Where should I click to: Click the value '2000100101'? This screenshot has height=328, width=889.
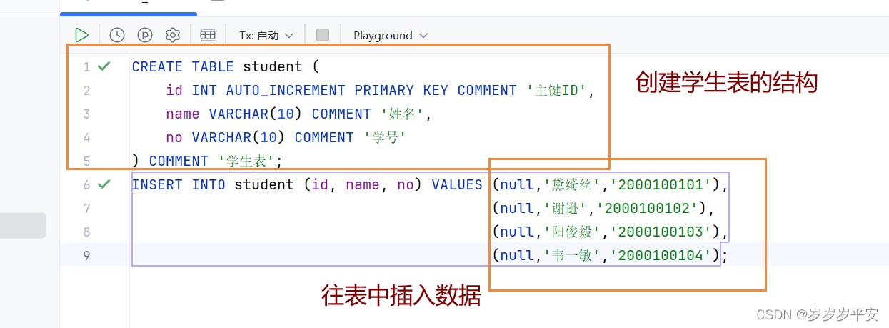(665, 184)
